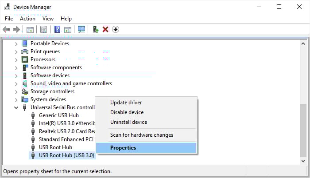Screen dimensions: 310x178
Task: Expand the Processors node
Action: 16,60
